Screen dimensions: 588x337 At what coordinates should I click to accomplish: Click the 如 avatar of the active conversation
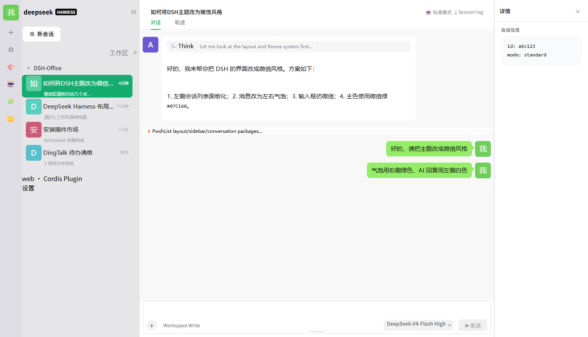pos(34,83)
